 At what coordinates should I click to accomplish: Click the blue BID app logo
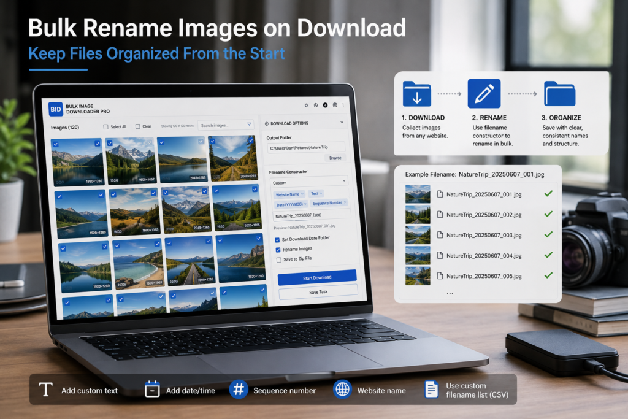tap(56, 109)
